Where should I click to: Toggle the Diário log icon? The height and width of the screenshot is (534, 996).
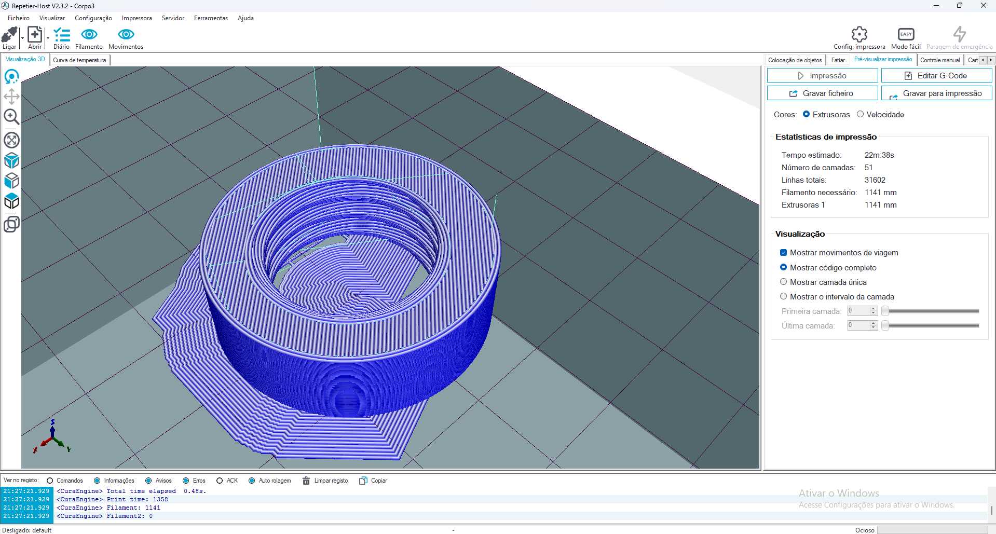(62, 35)
